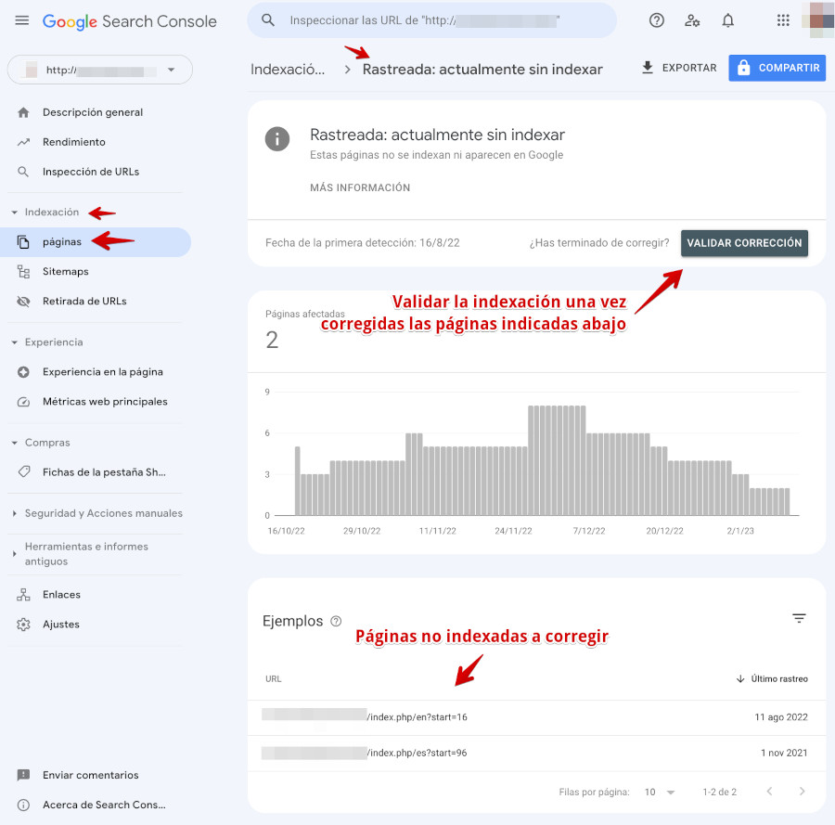This screenshot has height=825, width=835.
Task: Change Filas por página dropdown
Action: (x=660, y=792)
